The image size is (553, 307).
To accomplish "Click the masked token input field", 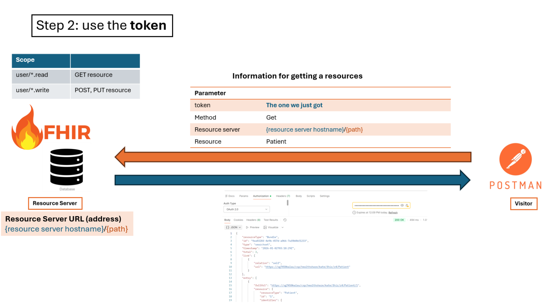I will (376, 205).
